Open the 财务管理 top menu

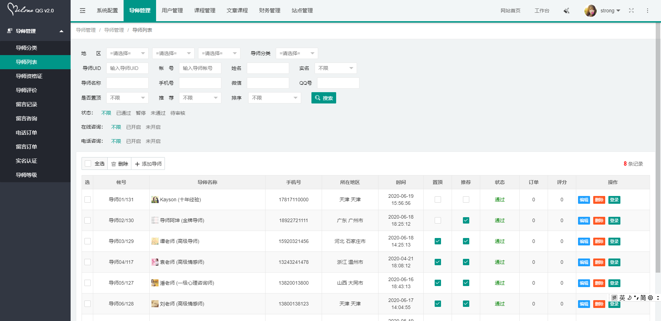pyautogui.click(x=270, y=11)
